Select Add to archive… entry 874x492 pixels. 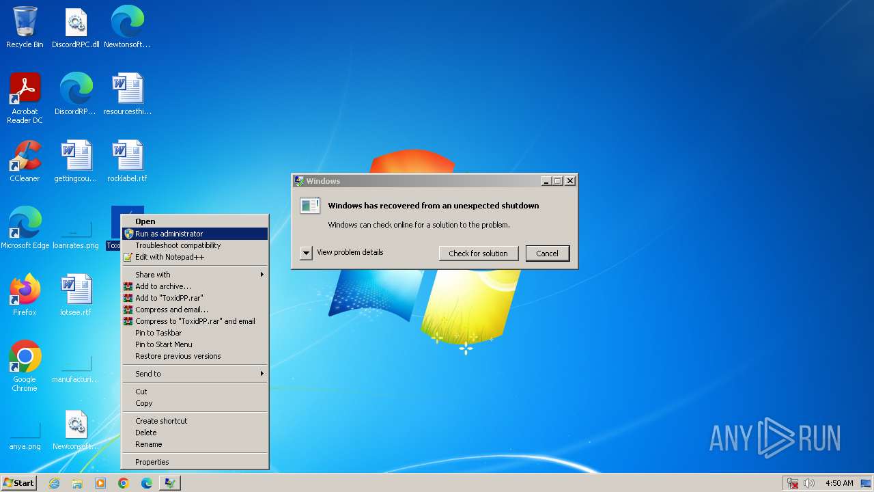pyautogui.click(x=195, y=286)
